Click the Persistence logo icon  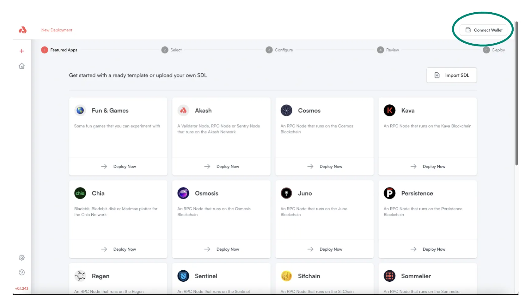coord(389,193)
